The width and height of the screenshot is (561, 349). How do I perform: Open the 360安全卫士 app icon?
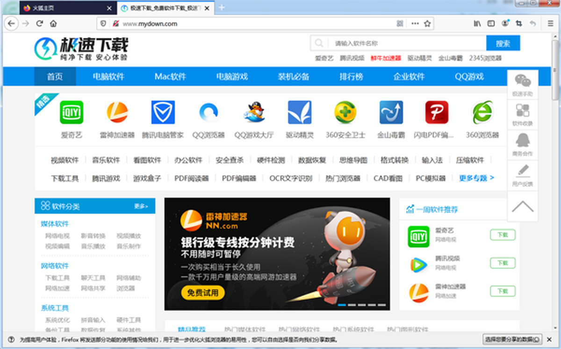coord(345,112)
